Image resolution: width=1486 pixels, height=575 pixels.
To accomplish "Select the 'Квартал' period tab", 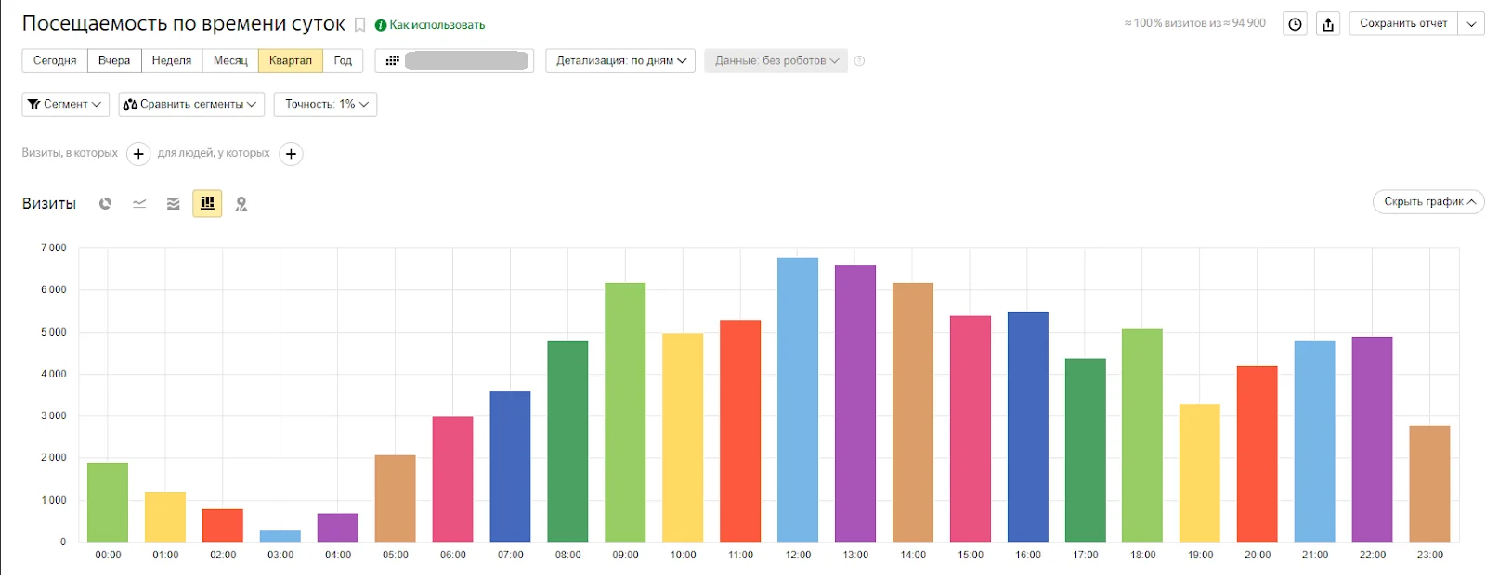I will 291,60.
